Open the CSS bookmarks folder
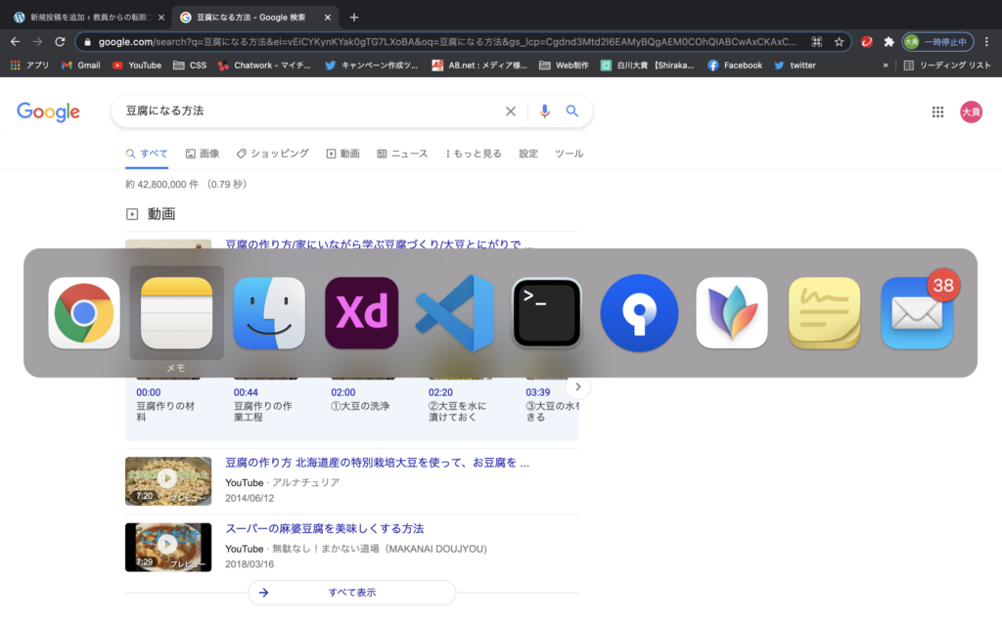Viewport: 1002px width, 626px height. click(190, 66)
